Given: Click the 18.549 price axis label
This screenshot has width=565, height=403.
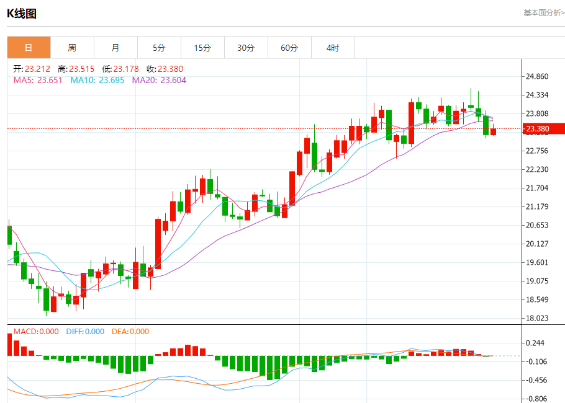Looking at the screenshot, I should coord(537,299).
